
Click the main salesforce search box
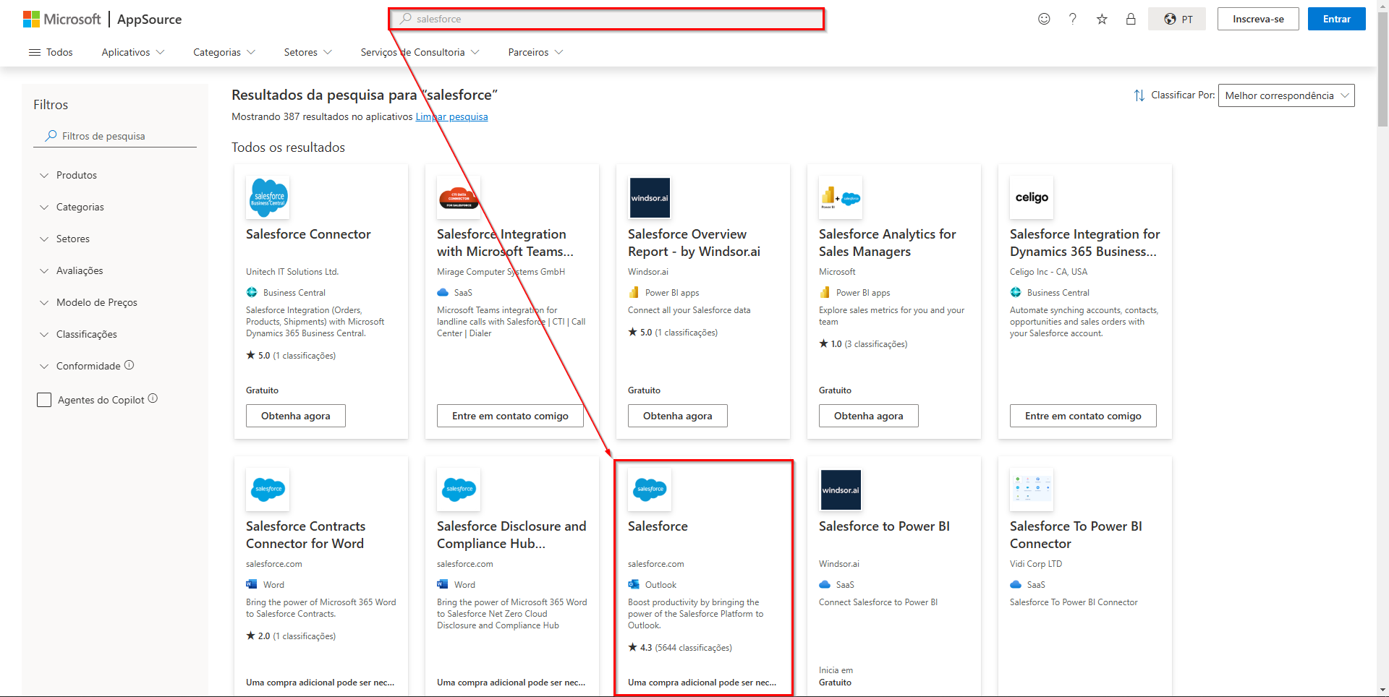[607, 19]
